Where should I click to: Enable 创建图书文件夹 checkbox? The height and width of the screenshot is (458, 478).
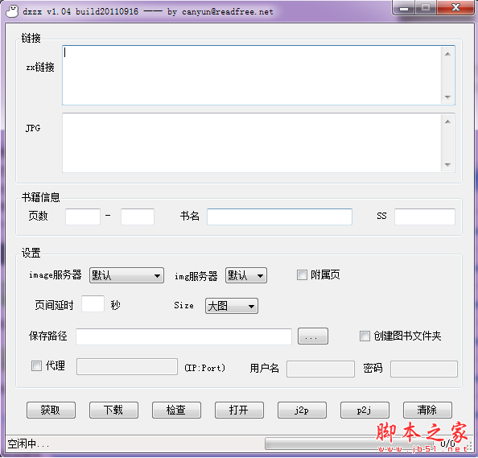(x=365, y=336)
